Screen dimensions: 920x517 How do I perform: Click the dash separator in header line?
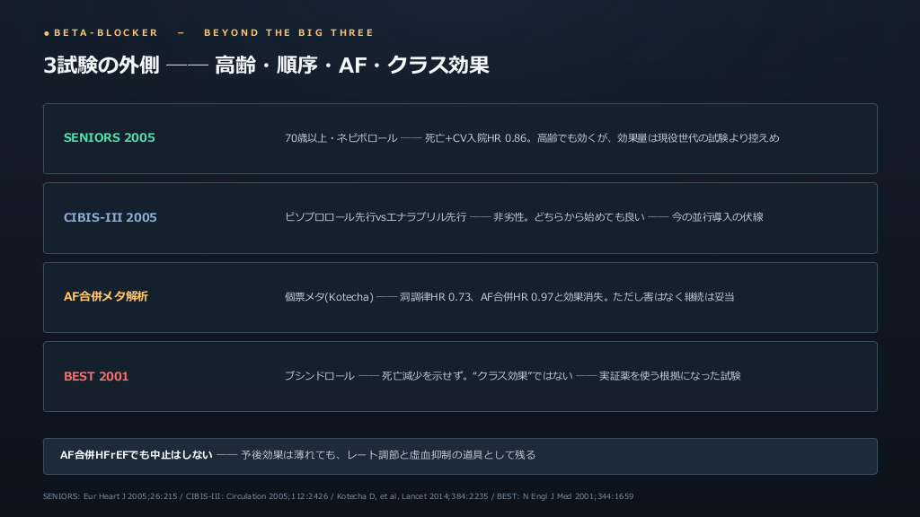181,33
